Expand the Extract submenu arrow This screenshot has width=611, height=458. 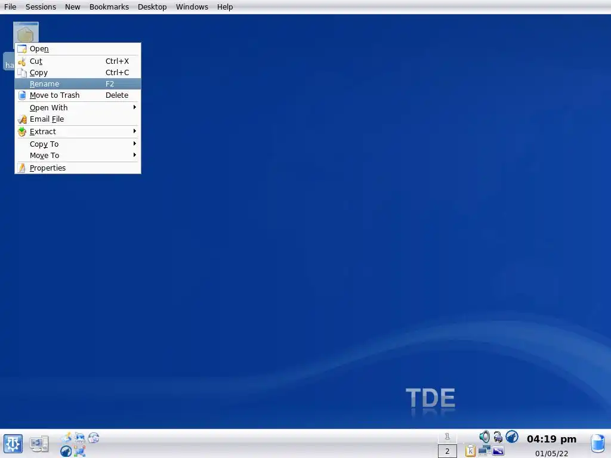point(134,131)
